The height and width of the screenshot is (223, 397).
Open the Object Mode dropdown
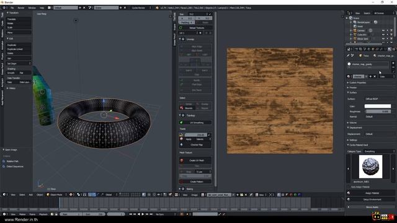(x=56, y=195)
